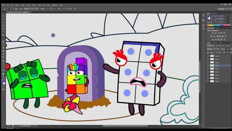Switch to the Swatches tab
Screen dimensions: 232x131
[214, 13]
